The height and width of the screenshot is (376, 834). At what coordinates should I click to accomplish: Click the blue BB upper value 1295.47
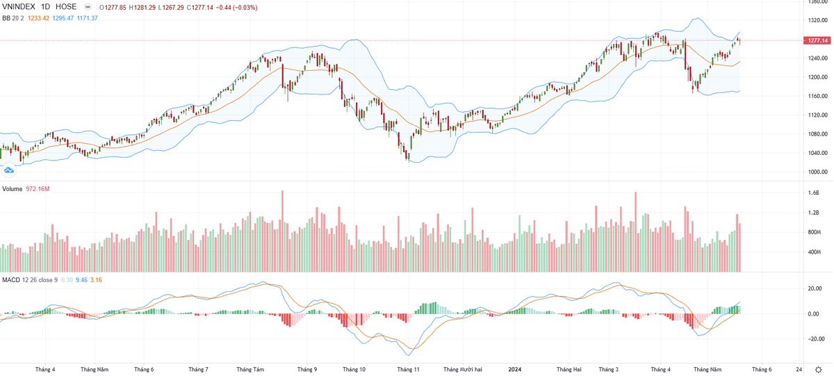[x=65, y=17]
